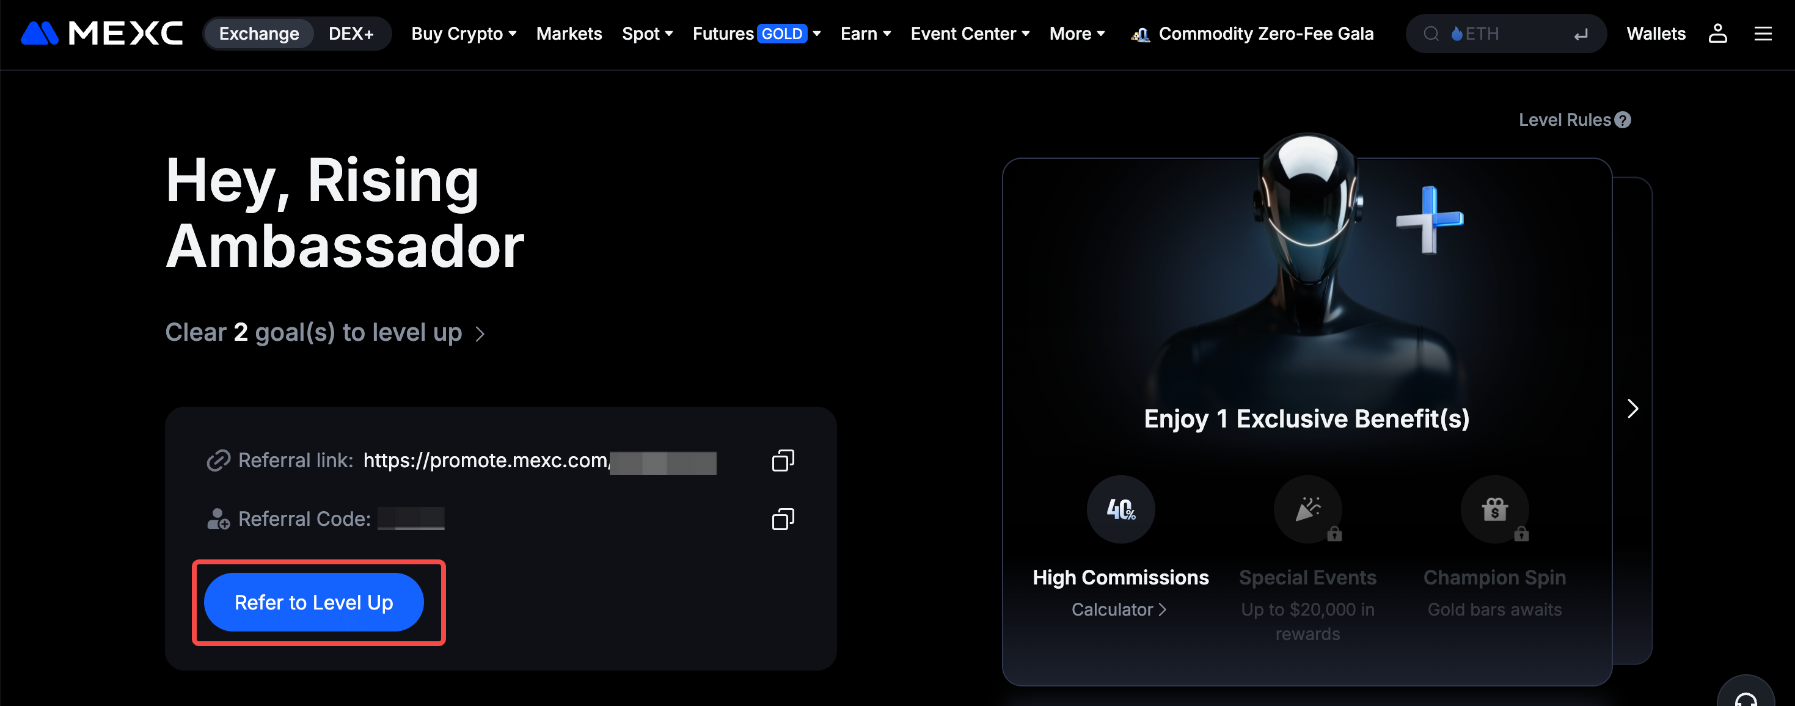Switch to the DEX+ toggle option
The width and height of the screenshot is (1795, 706).
coord(351,34)
